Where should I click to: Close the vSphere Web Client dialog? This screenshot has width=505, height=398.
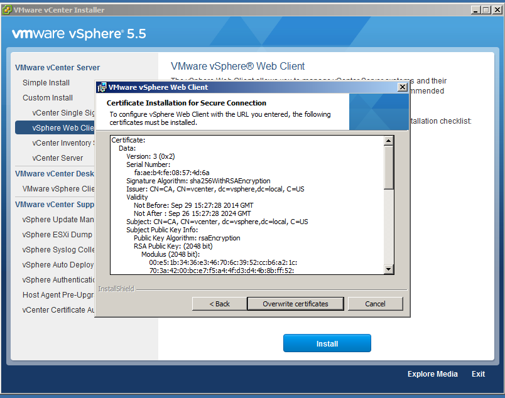coord(403,87)
